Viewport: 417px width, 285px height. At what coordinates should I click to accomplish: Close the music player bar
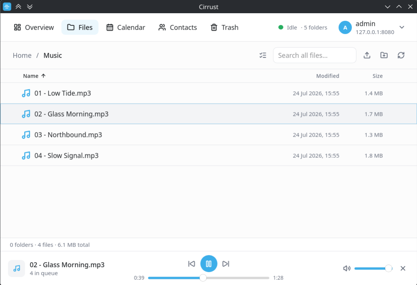[x=403, y=268]
